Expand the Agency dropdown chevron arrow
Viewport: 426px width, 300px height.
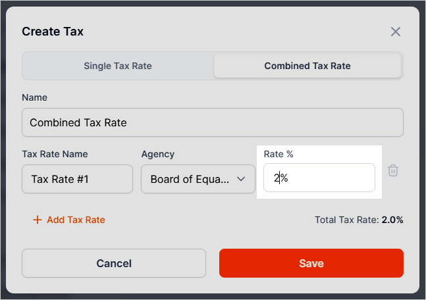pyautogui.click(x=241, y=179)
